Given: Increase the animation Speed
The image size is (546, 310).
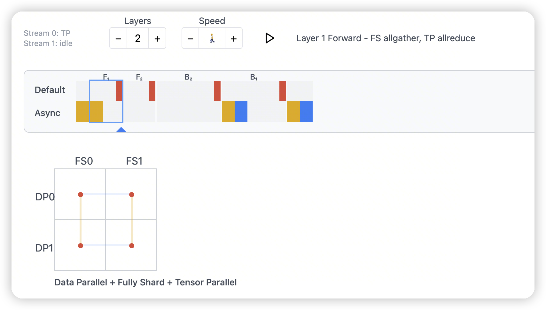Looking at the screenshot, I should coord(234,39).
